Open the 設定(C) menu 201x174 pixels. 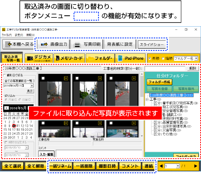click(19, 35)
